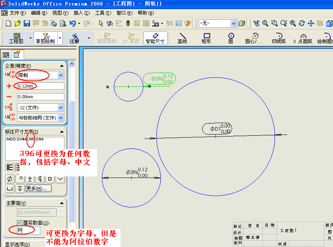
Task: Insert counterbore symbol button
Action: pos(10,189)
